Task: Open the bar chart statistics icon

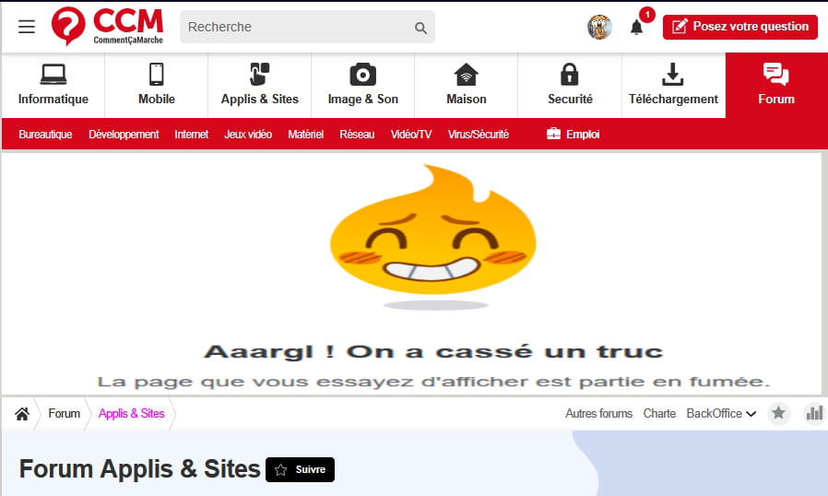Action: [814, 413]
